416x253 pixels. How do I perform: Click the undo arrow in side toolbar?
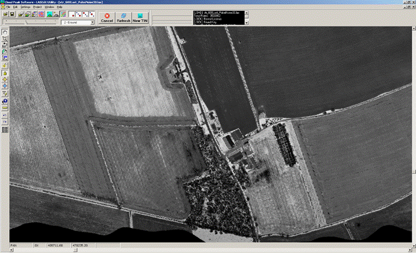click(x=5, y=115)
